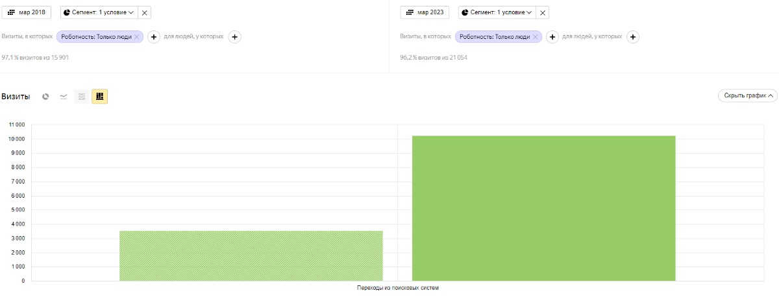This screenshot has height=297, width=779.
Task: Select the hatched мар 2018 bar
Action: point(251,255)
